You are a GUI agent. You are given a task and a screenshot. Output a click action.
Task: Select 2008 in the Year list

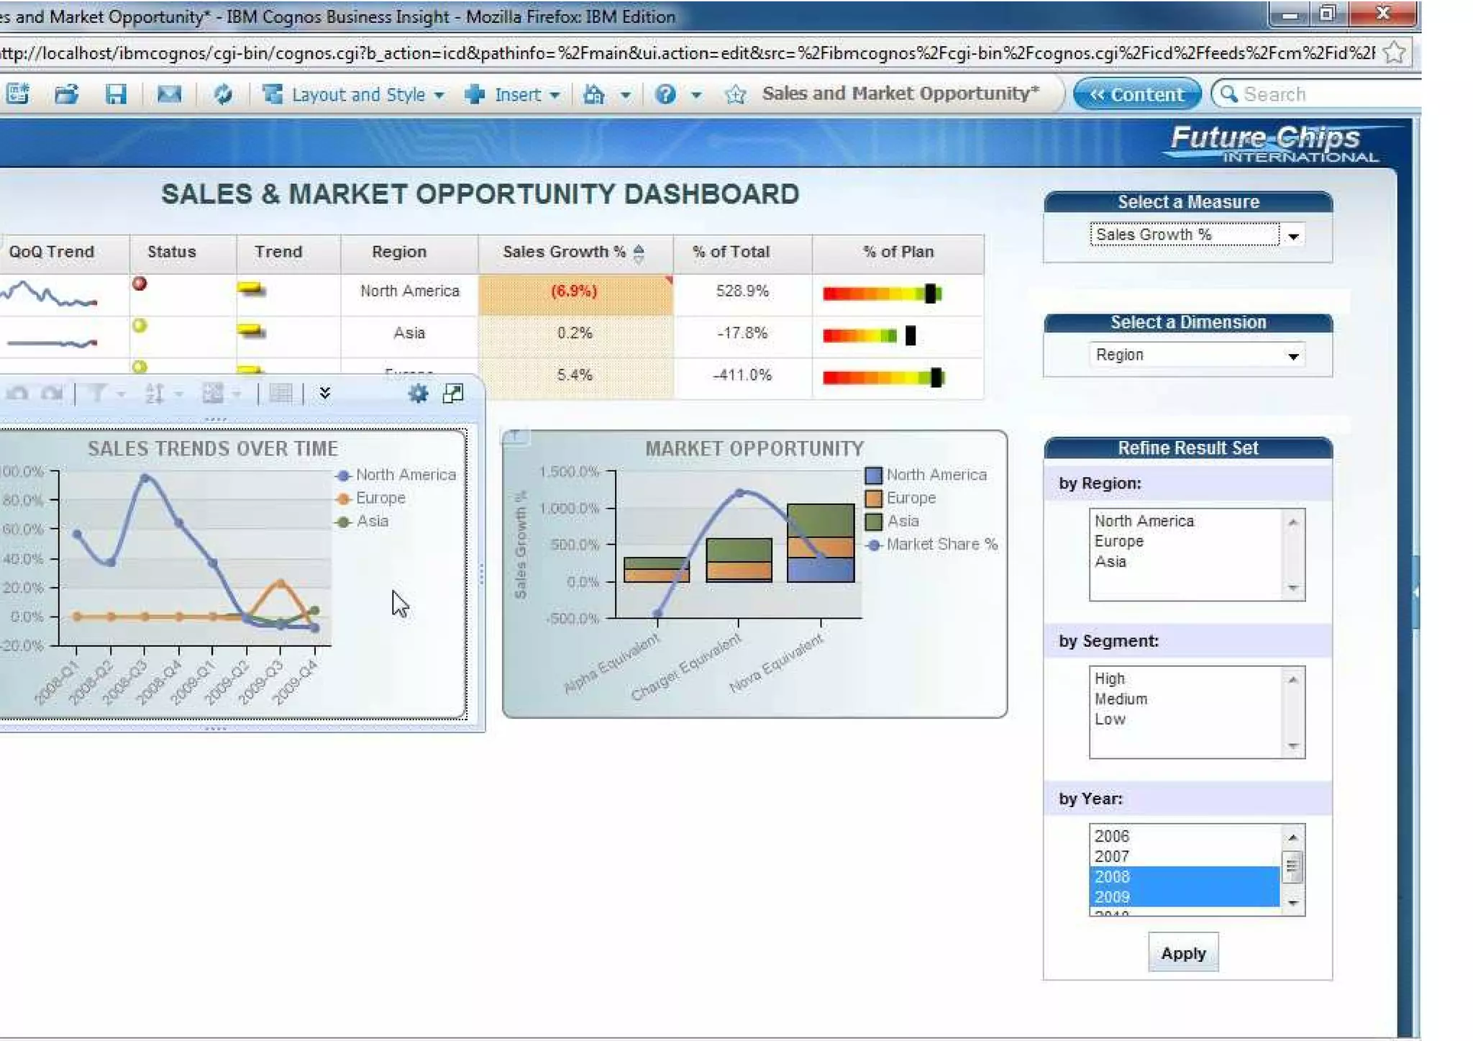tap(1112, 876)
